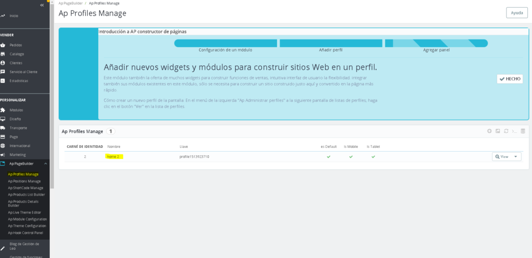Click the View button for home 2
532x258 pixels.
click(x=502, y=157)
